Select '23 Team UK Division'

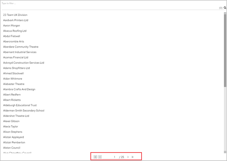(15, 15)
